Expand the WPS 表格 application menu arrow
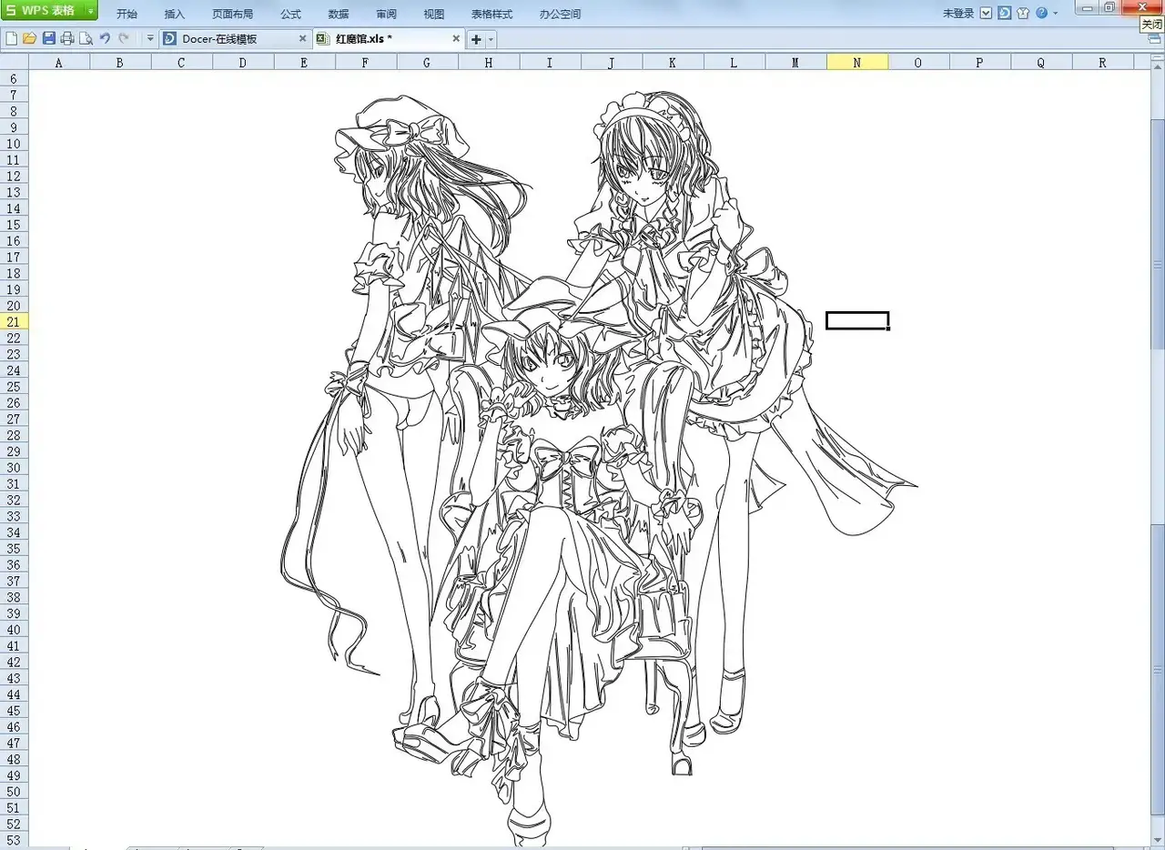1165x850 pixels. point(91,11)
